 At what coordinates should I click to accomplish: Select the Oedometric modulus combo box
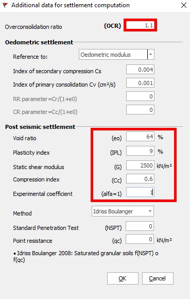pos(116,55)
